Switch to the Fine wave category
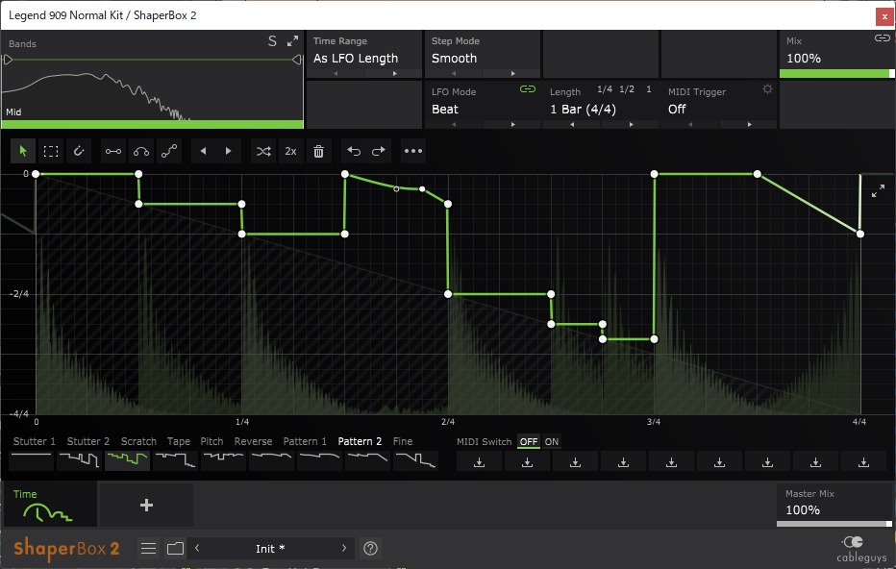The height and width of the screenshot is (569, 896). pyautogui.click(x=403, y=441)
